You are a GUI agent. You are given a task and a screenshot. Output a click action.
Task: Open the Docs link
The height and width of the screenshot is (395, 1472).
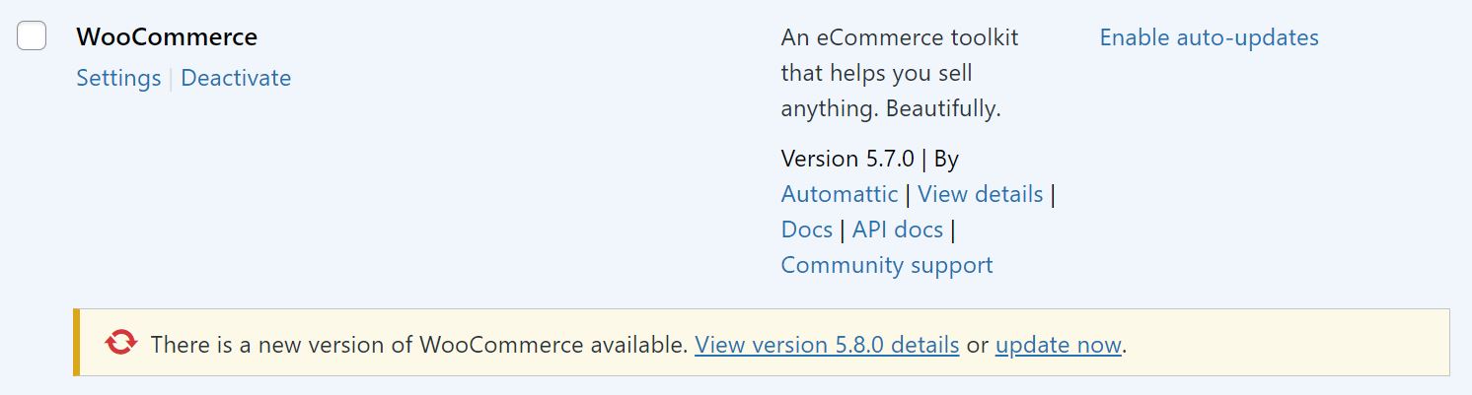(806, 230)
